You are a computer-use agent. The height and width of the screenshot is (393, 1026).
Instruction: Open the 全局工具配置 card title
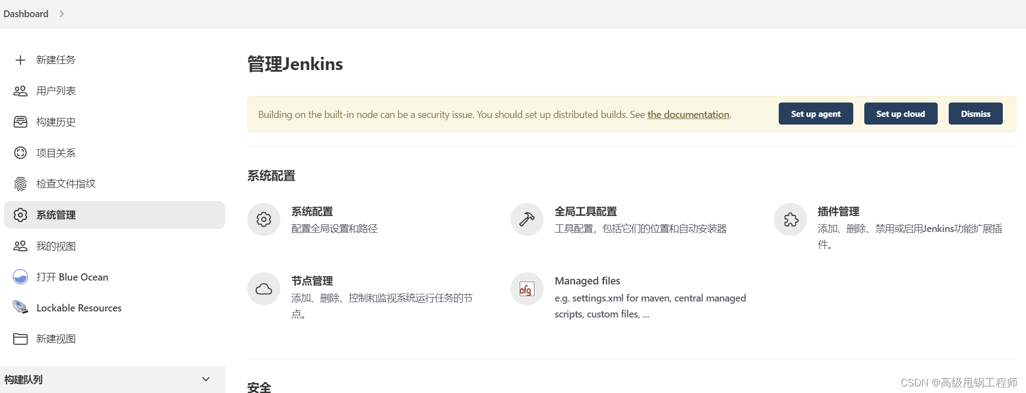[x=586, y=212]
